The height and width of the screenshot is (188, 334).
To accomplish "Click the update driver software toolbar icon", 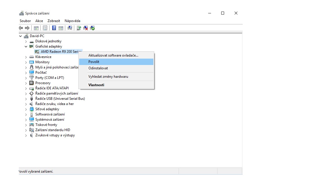I will (79, 28).
